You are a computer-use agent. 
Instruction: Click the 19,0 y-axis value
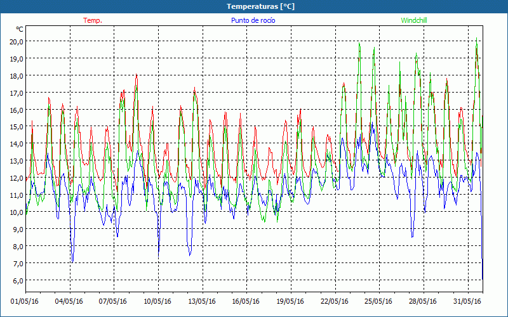point(17,59)
